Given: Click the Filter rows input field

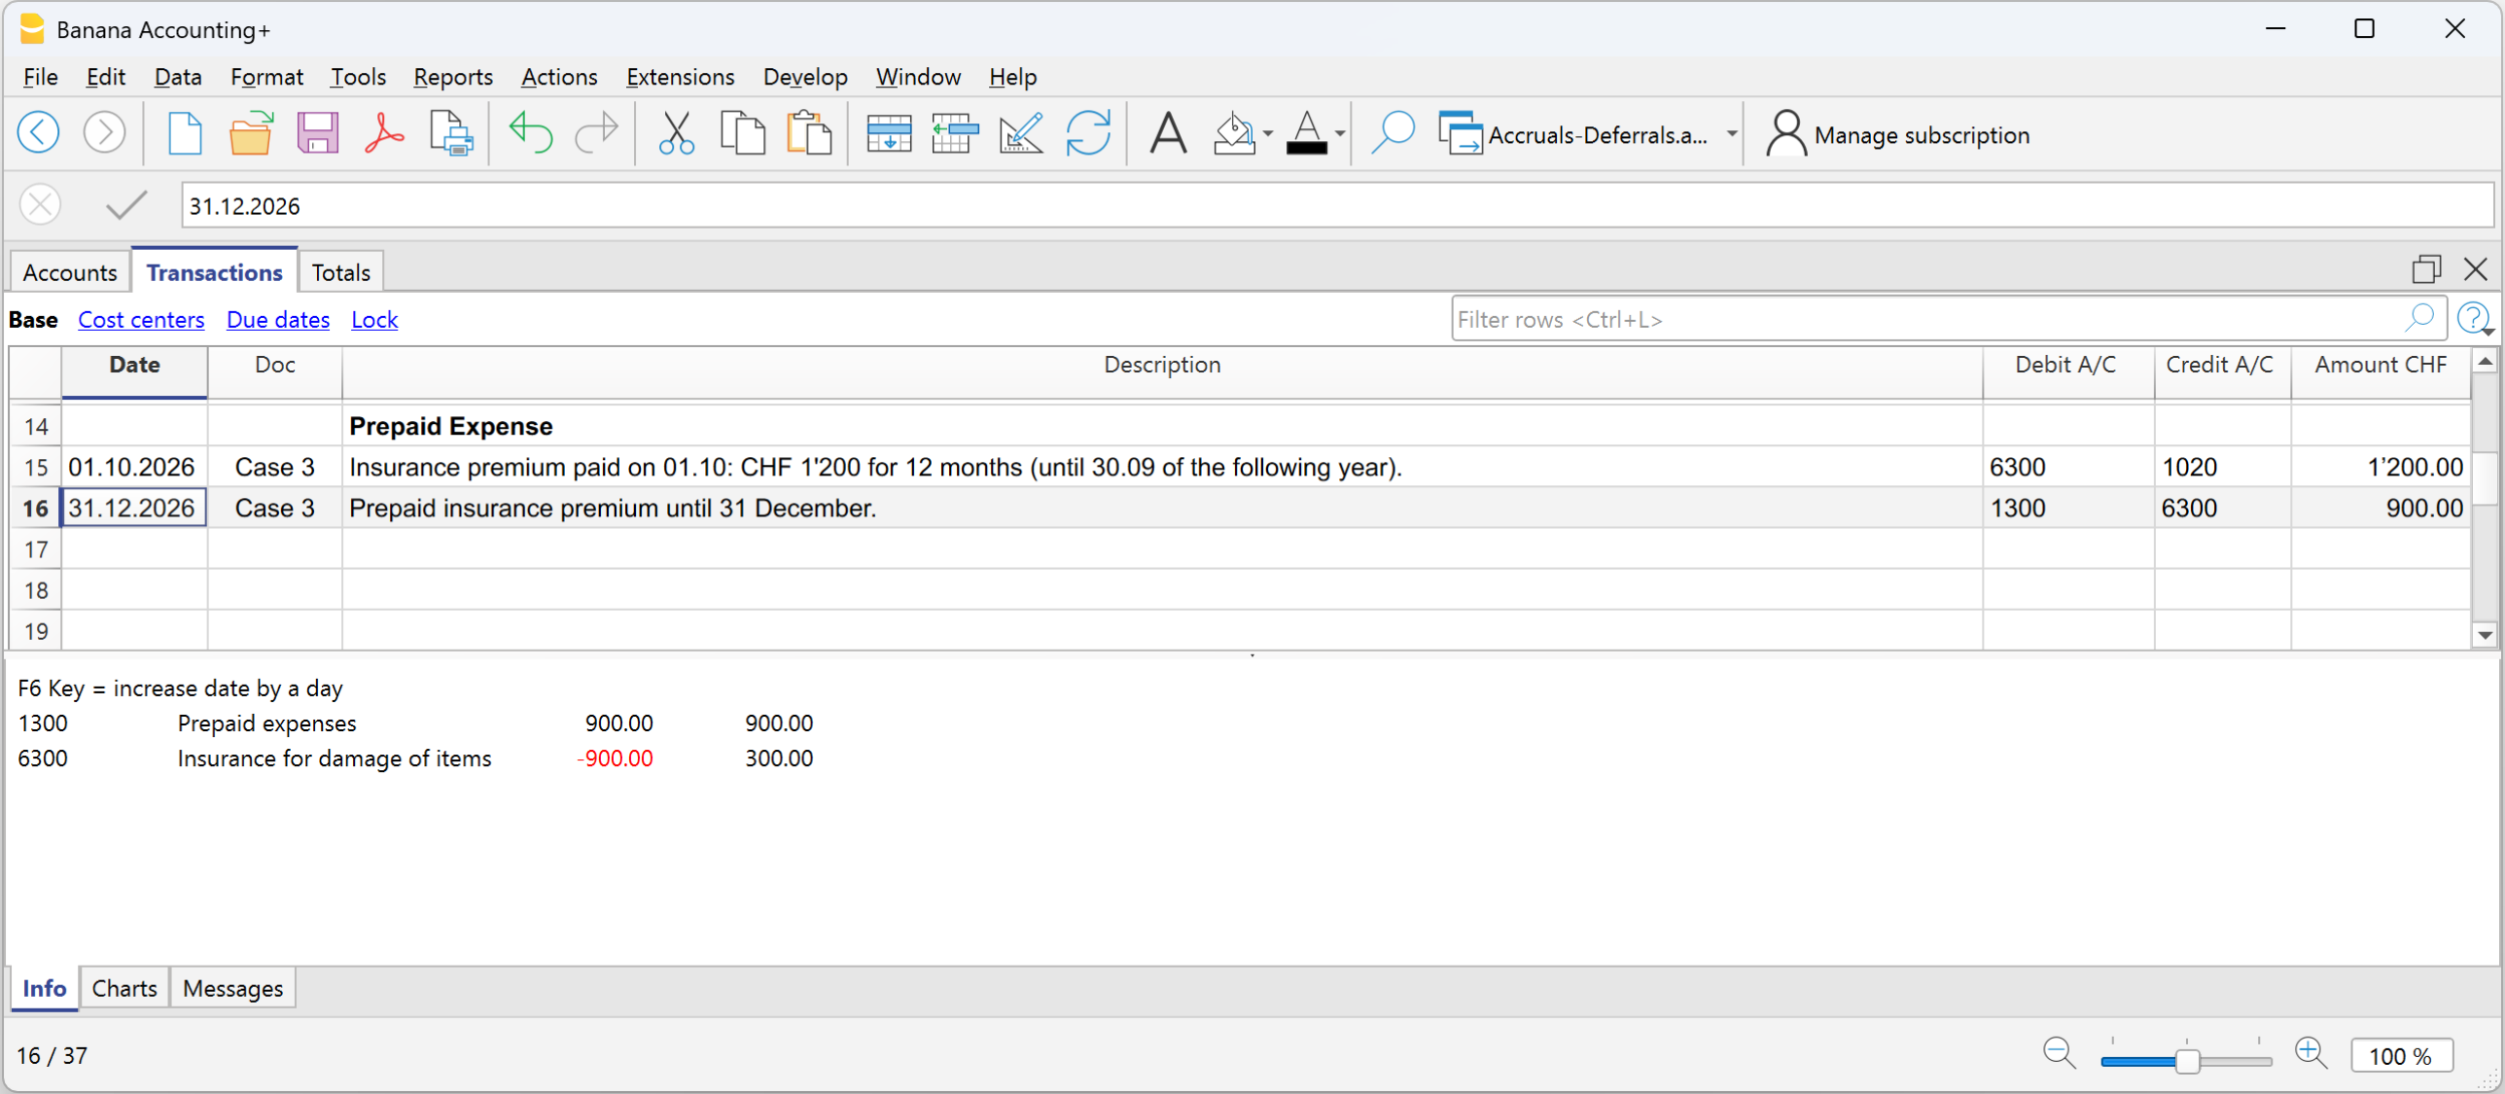Looking at the screenshot, I should 1925,320.
